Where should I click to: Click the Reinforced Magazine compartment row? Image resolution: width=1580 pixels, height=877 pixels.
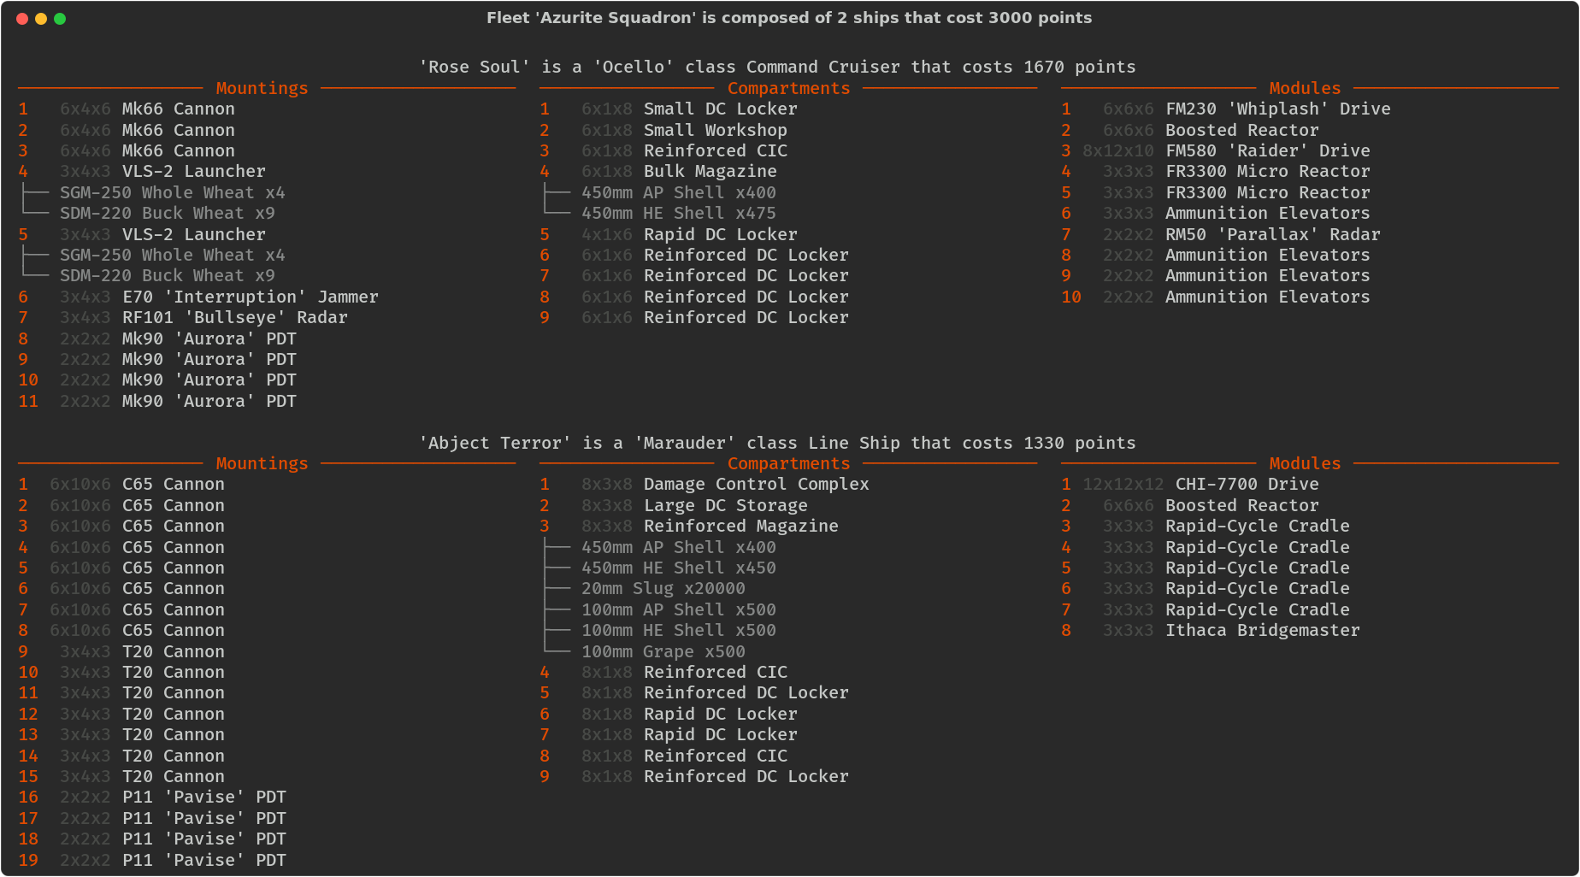tap(740, 526)
